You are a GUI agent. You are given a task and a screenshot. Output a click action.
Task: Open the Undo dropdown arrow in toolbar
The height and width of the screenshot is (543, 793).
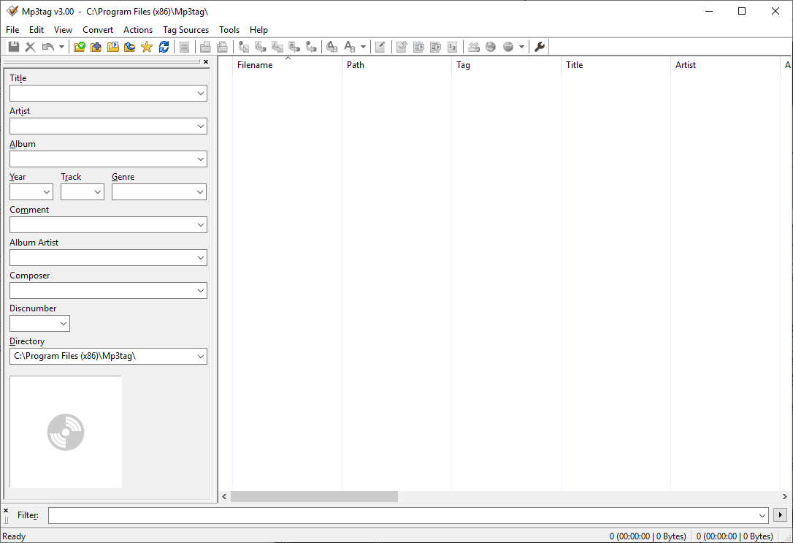point(61,47)
